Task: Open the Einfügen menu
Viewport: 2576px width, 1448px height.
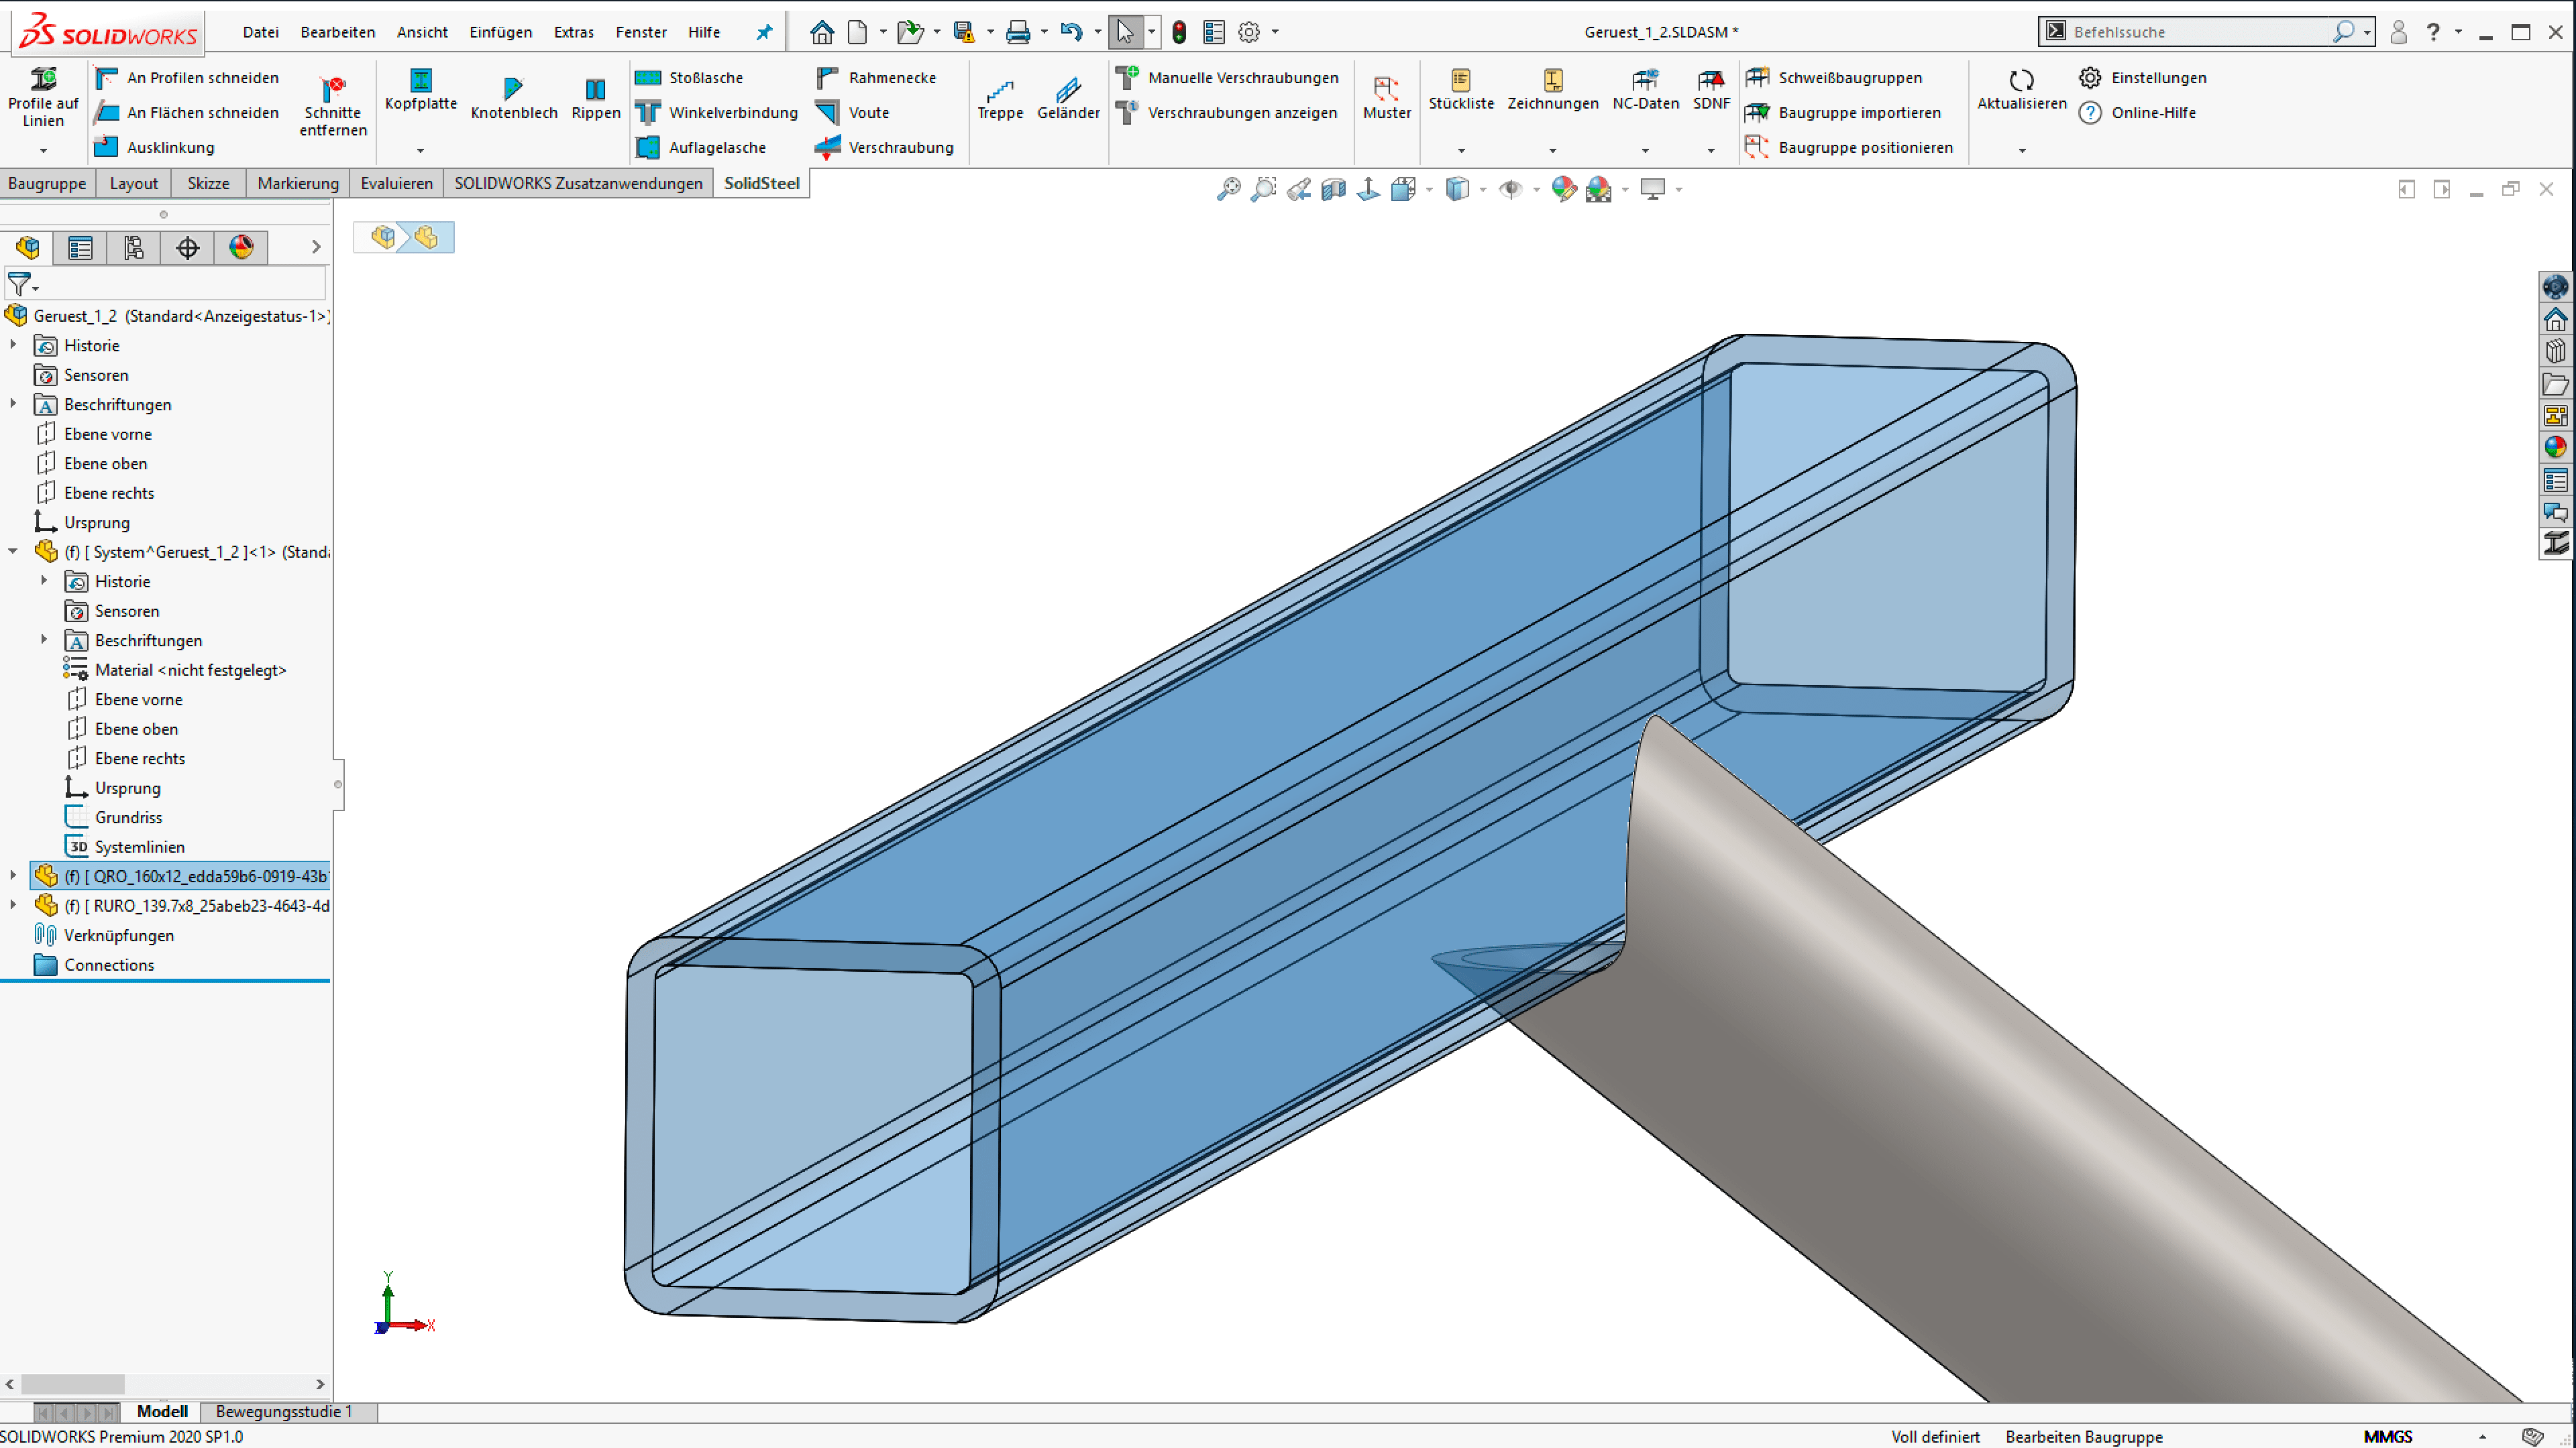Action: click(500, 32)
